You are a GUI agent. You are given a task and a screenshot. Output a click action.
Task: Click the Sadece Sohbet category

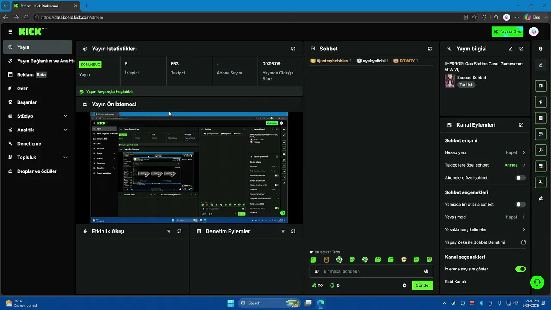pyautogui.click(x=471, y=77)
